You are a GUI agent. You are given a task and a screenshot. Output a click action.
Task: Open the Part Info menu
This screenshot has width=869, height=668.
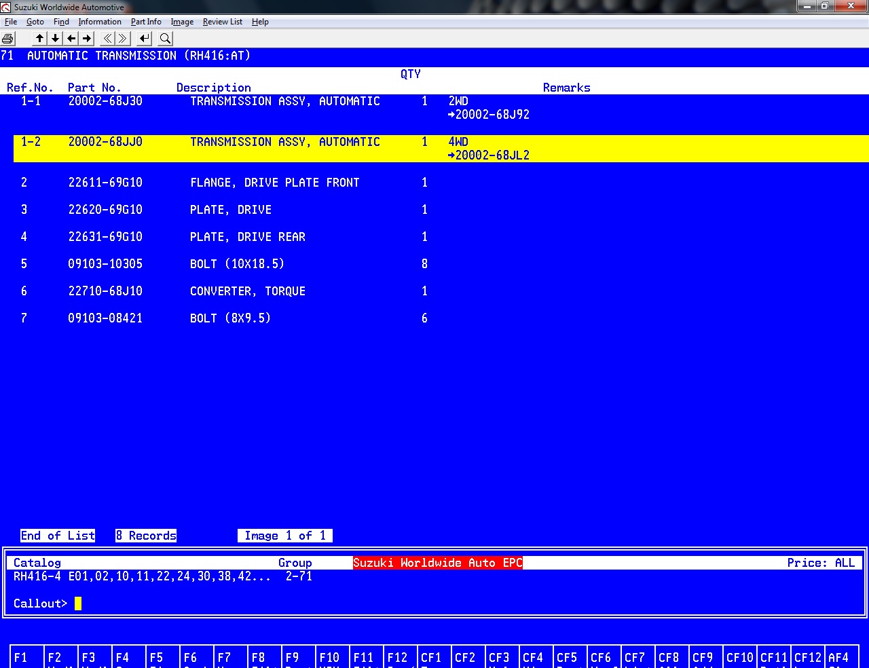click(146, 22)
